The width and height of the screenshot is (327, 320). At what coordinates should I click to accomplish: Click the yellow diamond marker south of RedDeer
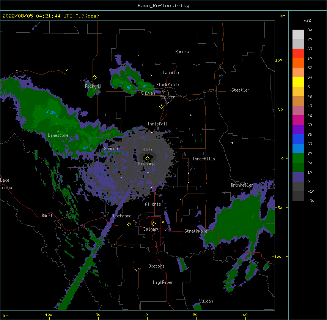pyautogui.click(x=161, y=107)
